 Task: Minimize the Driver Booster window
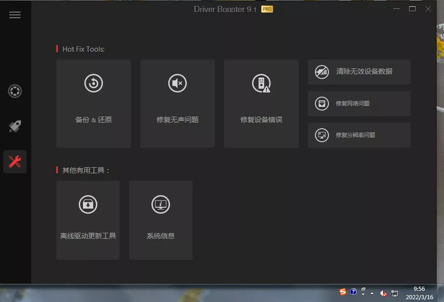pos(396,9)
